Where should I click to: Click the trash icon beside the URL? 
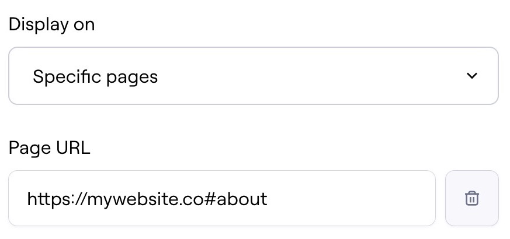471,198
